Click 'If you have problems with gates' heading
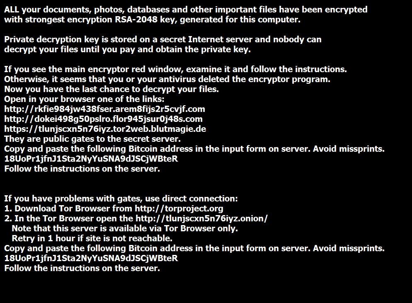412x303 pixels. click(121, 199)
